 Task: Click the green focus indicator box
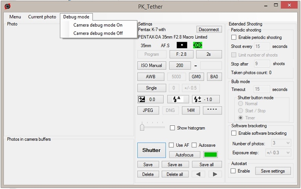click(211, 155)
